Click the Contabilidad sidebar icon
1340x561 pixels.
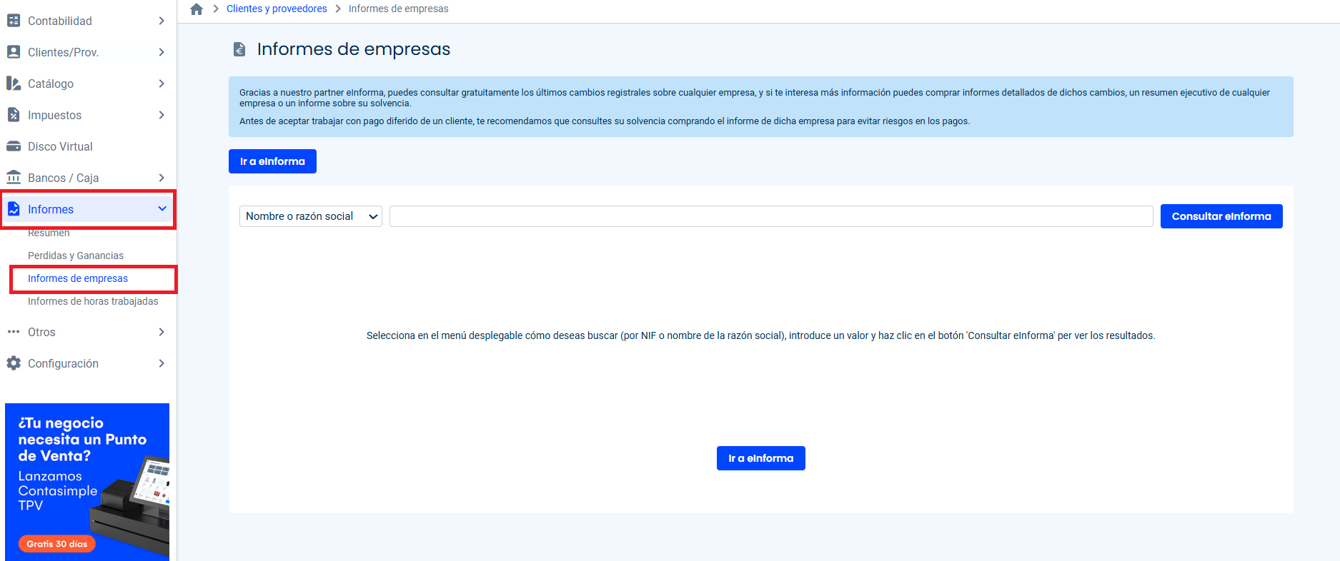[x=14, y=21]
